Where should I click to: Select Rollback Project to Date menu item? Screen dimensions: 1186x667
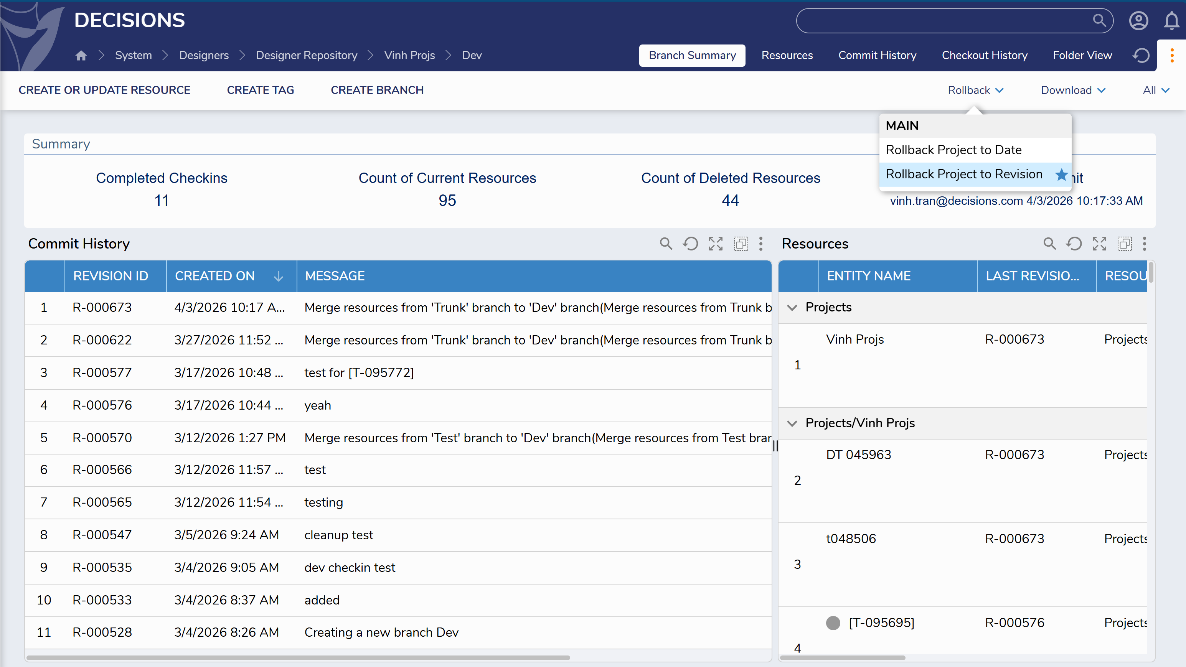point(953,150)
